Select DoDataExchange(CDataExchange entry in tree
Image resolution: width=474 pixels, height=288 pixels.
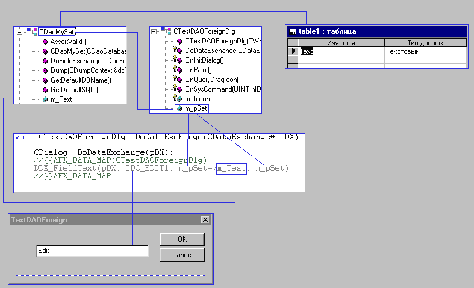[x=222, y=51]
